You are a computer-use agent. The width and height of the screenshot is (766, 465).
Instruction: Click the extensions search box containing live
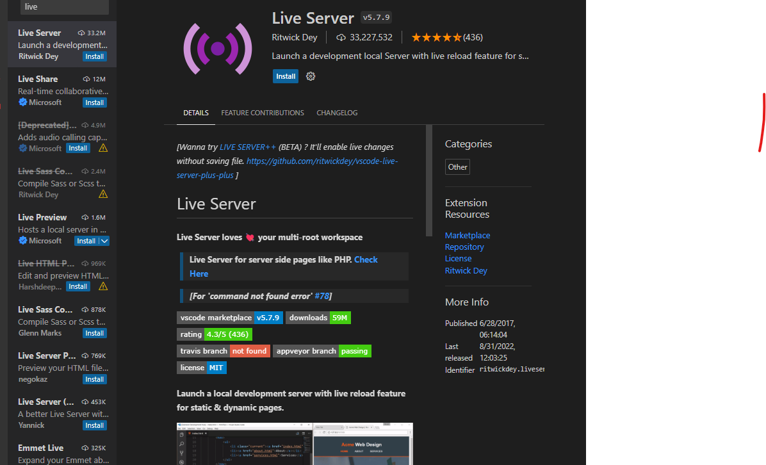pyautogui.click(x=65, y=7)
